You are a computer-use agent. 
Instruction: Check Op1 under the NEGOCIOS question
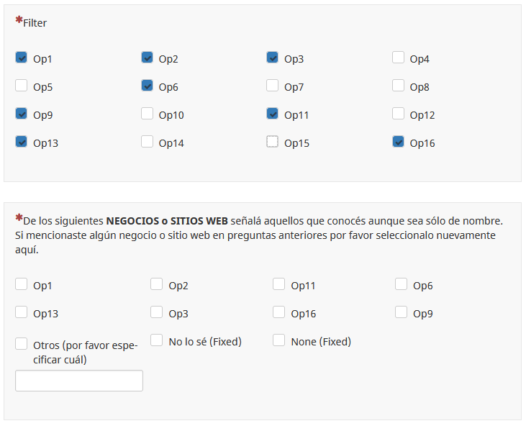pos(22,284)
